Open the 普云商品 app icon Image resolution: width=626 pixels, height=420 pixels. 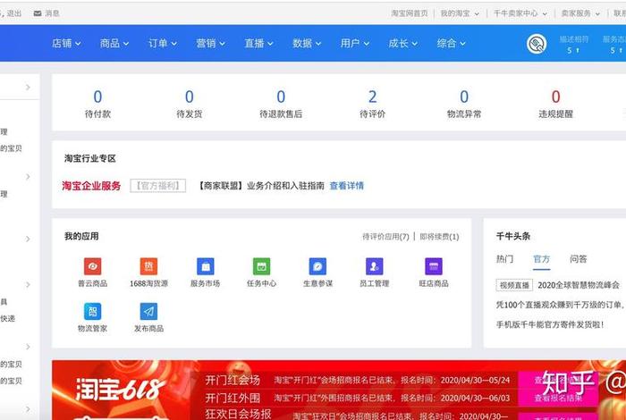[93, 266]
